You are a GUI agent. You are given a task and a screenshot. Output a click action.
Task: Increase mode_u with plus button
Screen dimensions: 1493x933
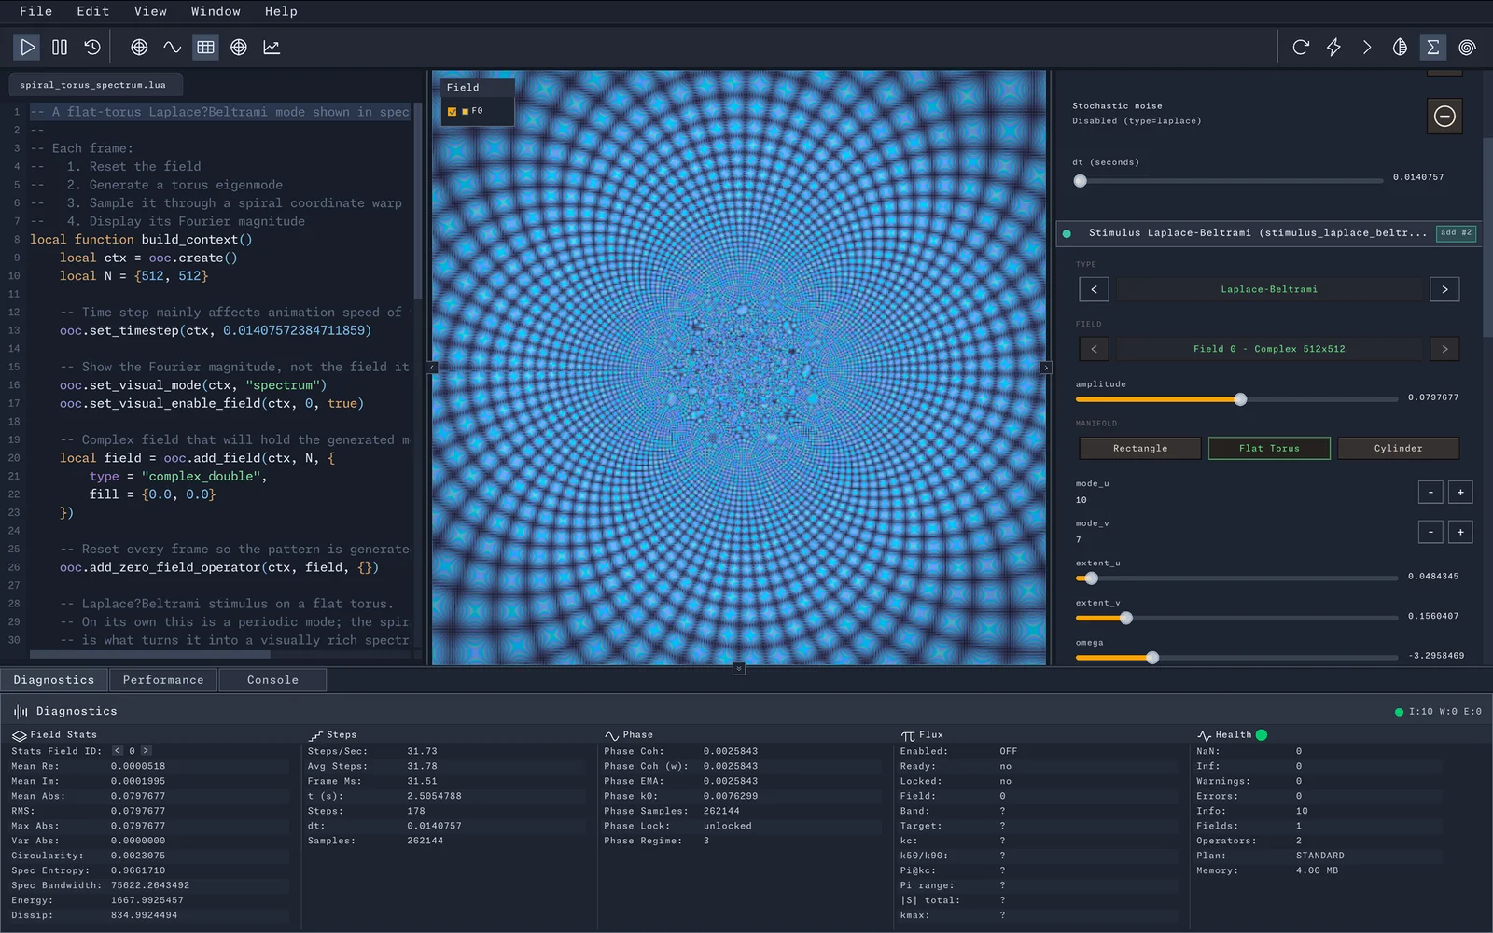[1460, 492]
